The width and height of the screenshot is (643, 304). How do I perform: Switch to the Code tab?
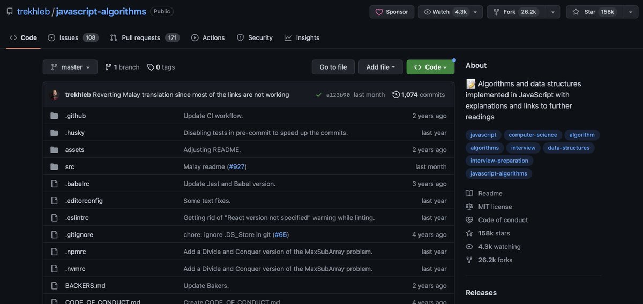[x=23, y=37]
